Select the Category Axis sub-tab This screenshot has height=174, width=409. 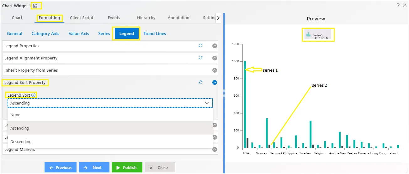45,33
